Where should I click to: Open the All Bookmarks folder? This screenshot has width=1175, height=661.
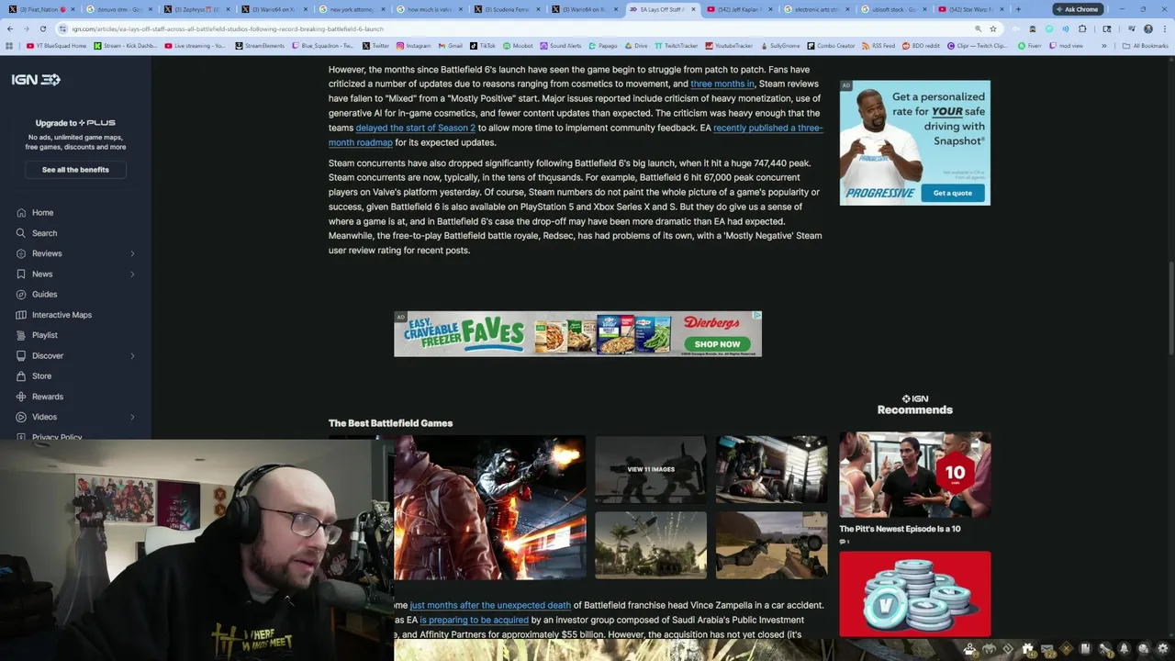[1145, 46]
